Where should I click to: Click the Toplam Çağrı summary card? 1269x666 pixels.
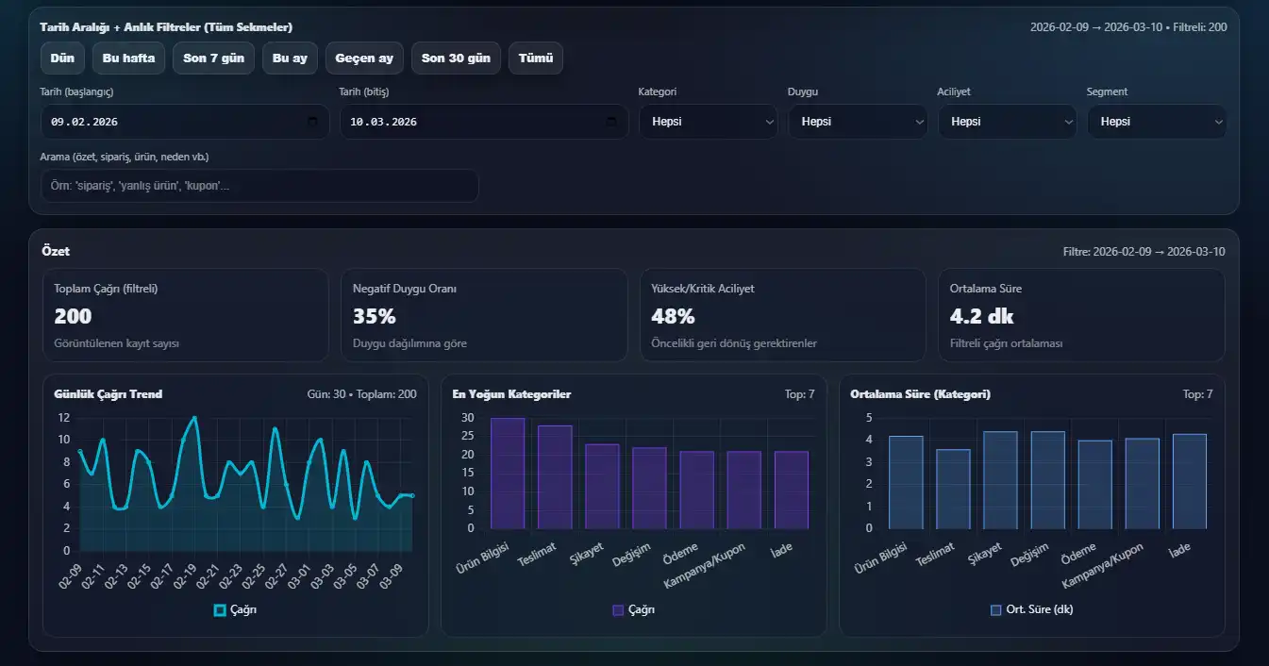tap(186, 315)
